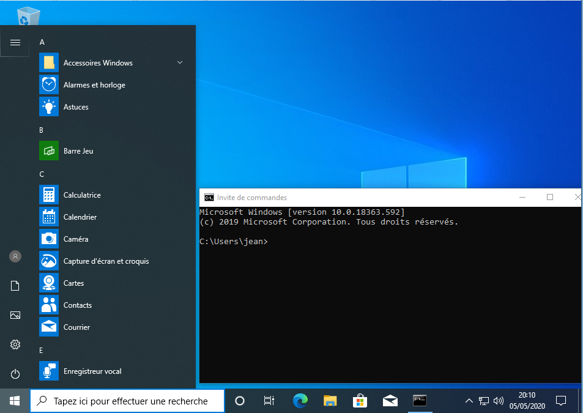The image size is (583, 413).
Task: Launch Alarmes et horloge app icon
Action: (49, 84)
